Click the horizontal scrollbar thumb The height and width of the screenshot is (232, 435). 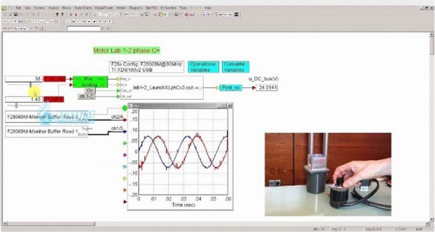pos(50,223)
